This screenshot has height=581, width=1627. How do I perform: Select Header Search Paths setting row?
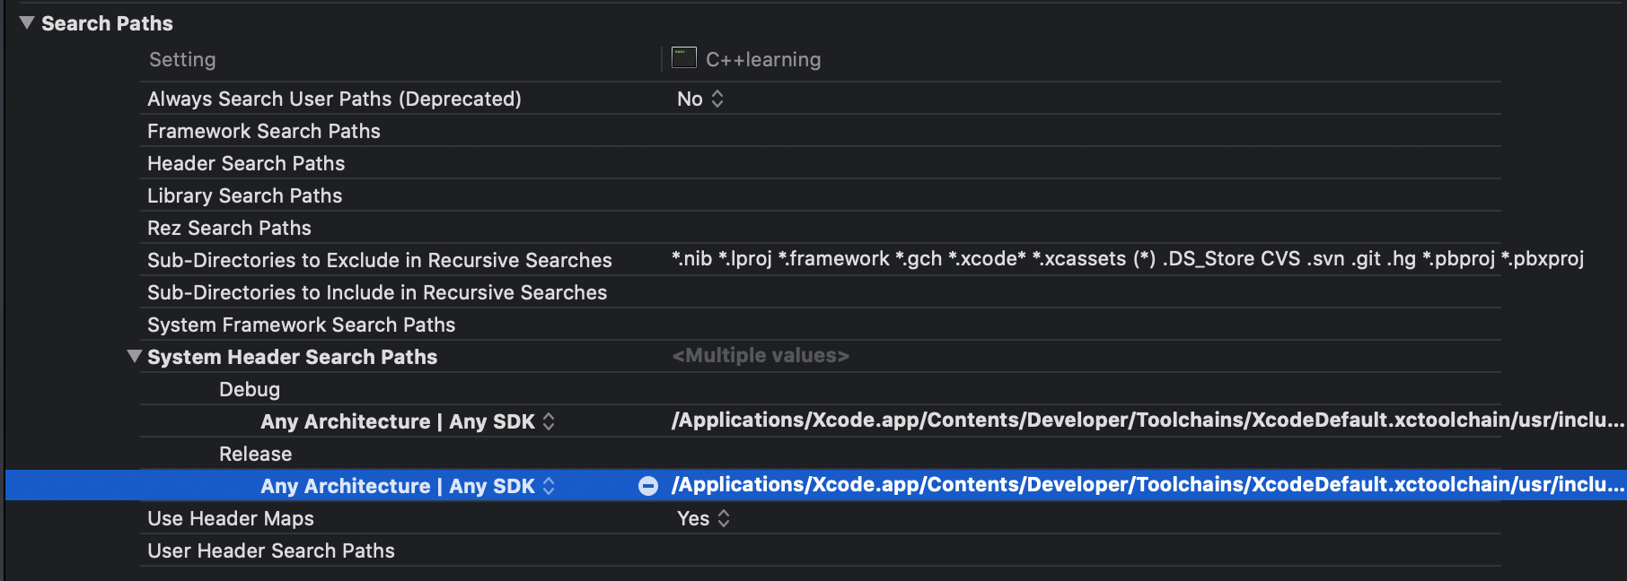click(x=246, y=163)
